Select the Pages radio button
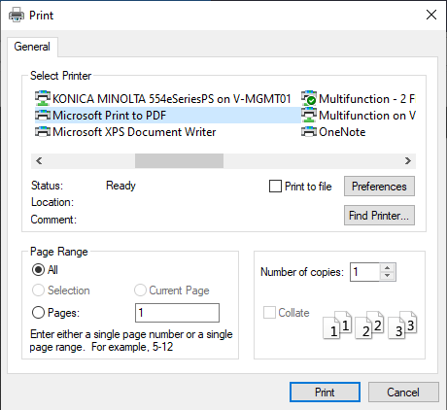The height and width of the screenshot is (410, 447). [38, 313]
